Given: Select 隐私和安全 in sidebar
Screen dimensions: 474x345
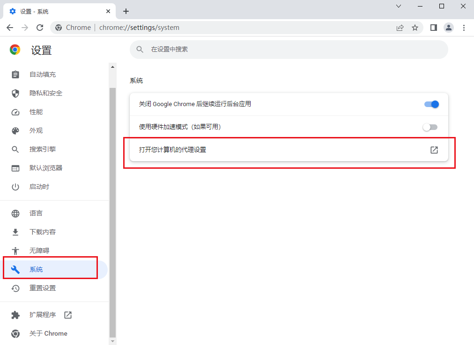Looking at the screenshot, I should coord(46,93).
